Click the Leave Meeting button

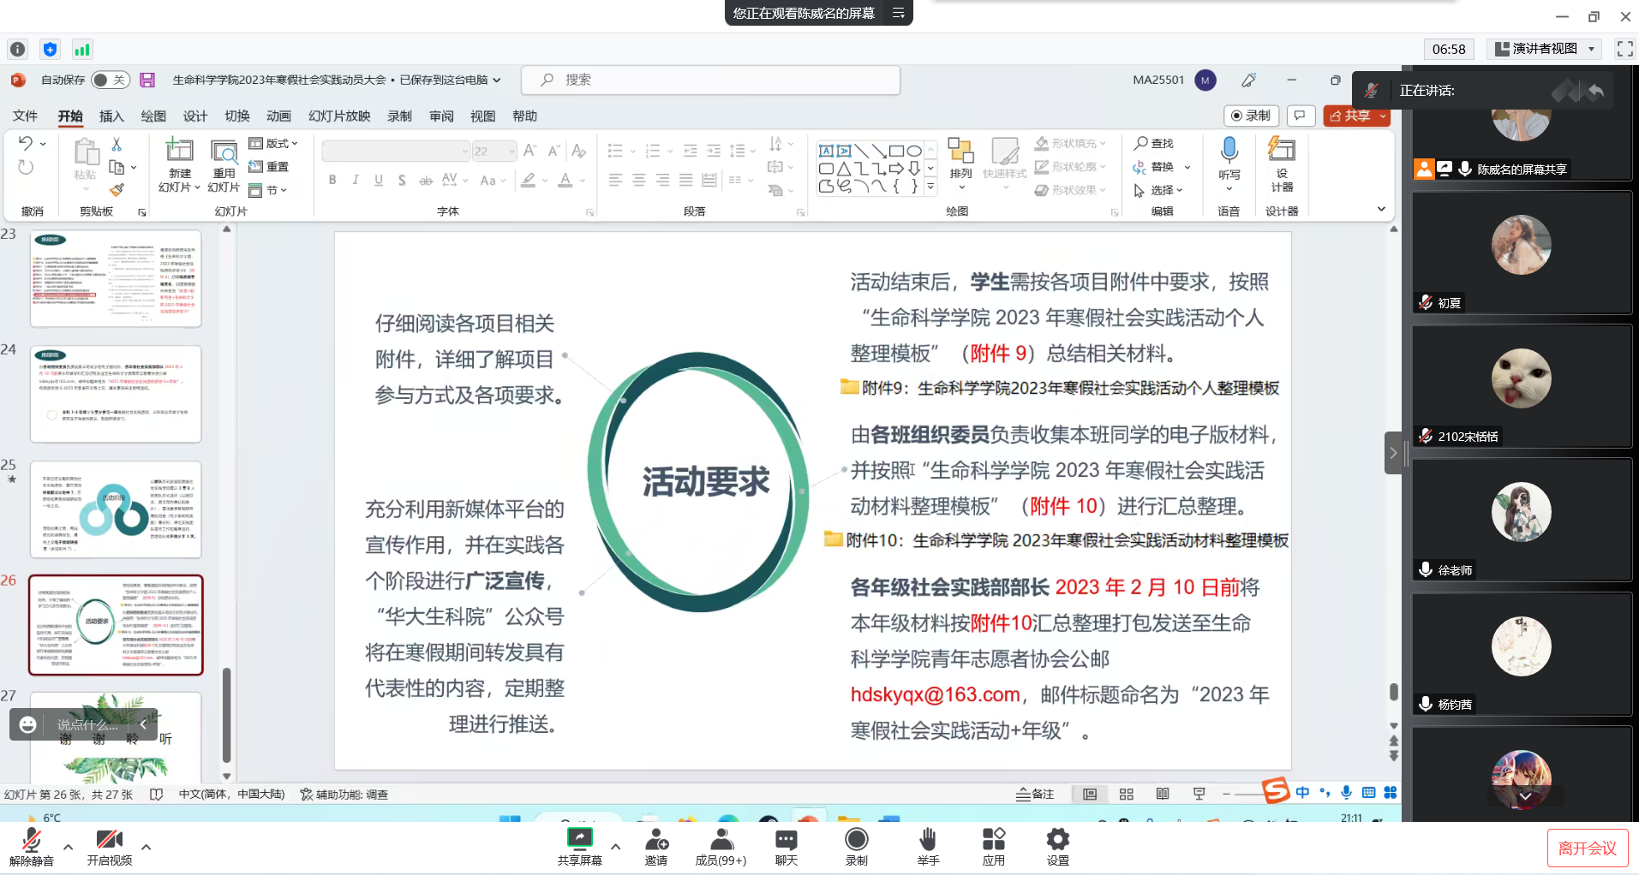(x=1587, y=848)
